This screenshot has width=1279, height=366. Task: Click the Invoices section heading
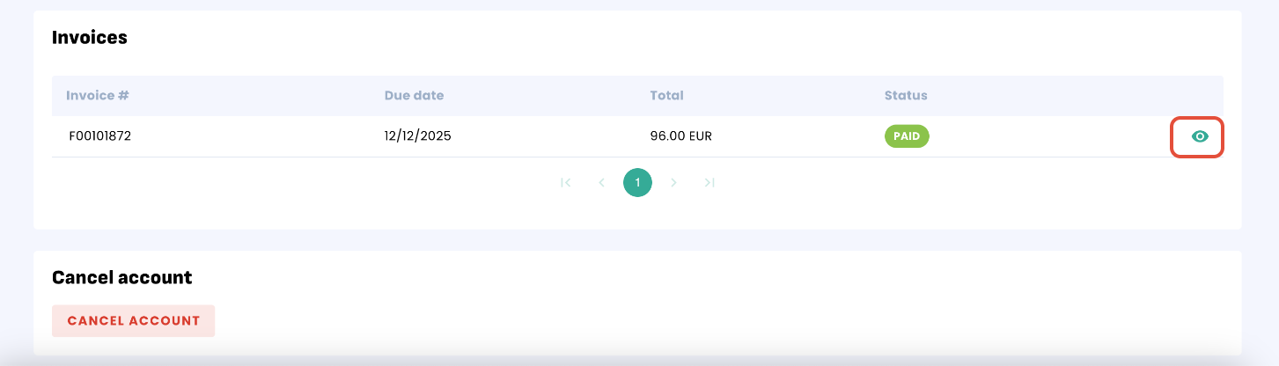tap(90, 37)
